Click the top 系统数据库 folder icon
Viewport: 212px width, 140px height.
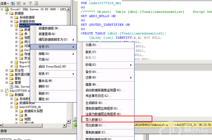tap(16, 17)
